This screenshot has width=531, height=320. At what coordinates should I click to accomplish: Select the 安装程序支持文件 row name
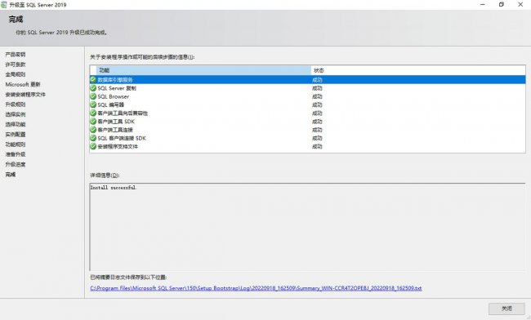(118, 146)
